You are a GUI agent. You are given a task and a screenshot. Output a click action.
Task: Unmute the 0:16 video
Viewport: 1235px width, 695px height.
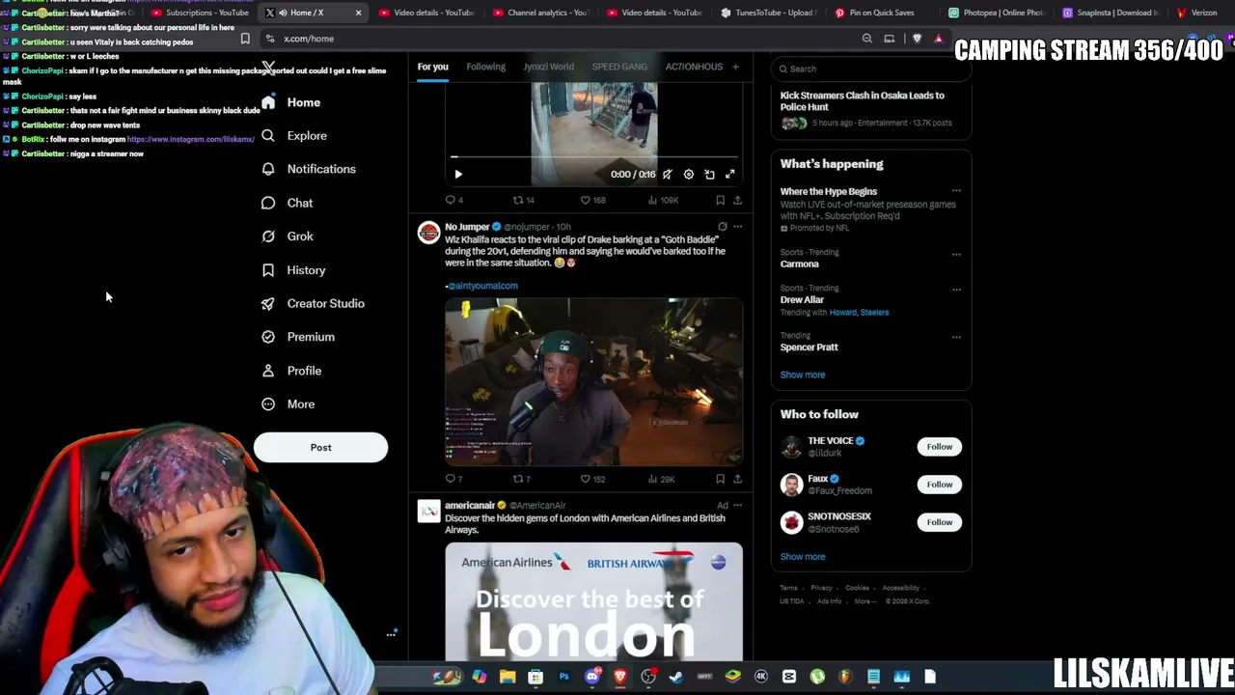667,175
